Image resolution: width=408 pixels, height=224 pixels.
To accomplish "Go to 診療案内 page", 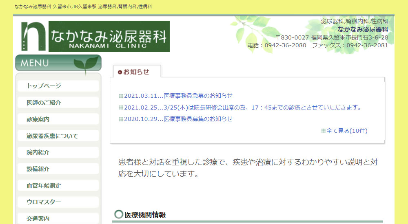I will [x=58, y=119].
